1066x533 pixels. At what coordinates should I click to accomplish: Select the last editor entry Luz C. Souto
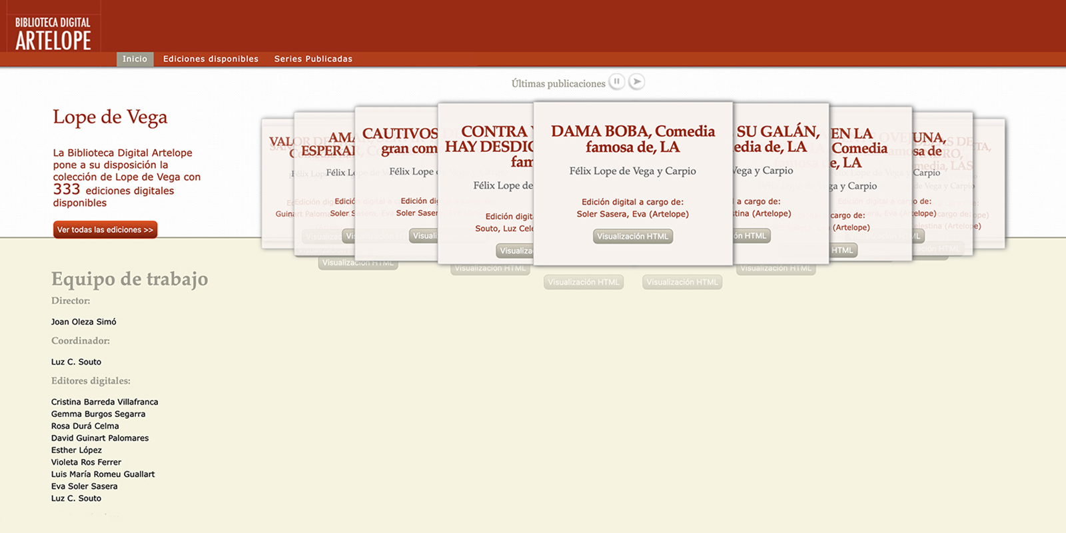77,498
